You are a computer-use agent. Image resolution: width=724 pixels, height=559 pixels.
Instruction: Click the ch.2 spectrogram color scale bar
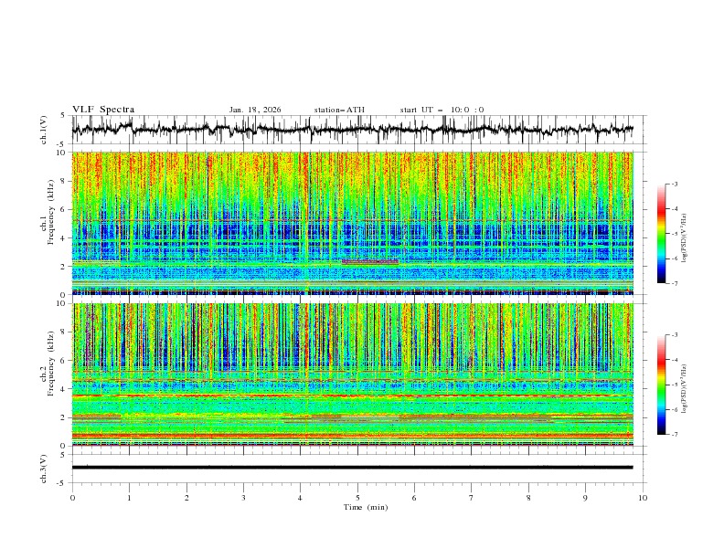tap(661, 385)
